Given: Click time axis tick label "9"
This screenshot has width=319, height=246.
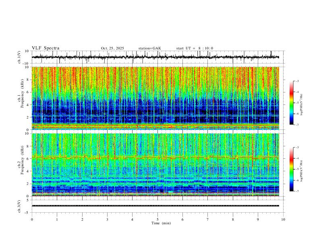Looking at the screenshot, I should coord(258,219).
